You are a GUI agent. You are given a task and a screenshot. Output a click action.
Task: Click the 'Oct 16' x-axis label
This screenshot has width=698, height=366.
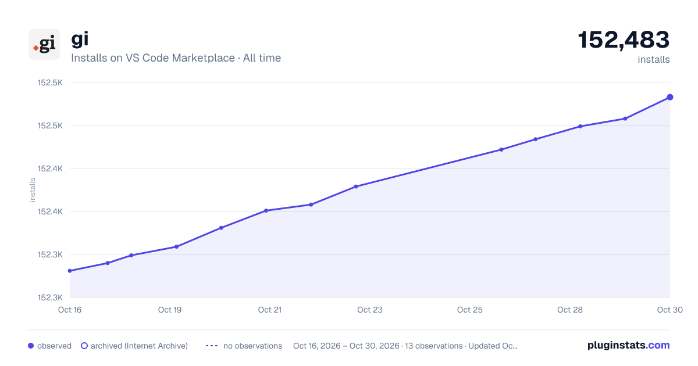click(x=70, y=310)
